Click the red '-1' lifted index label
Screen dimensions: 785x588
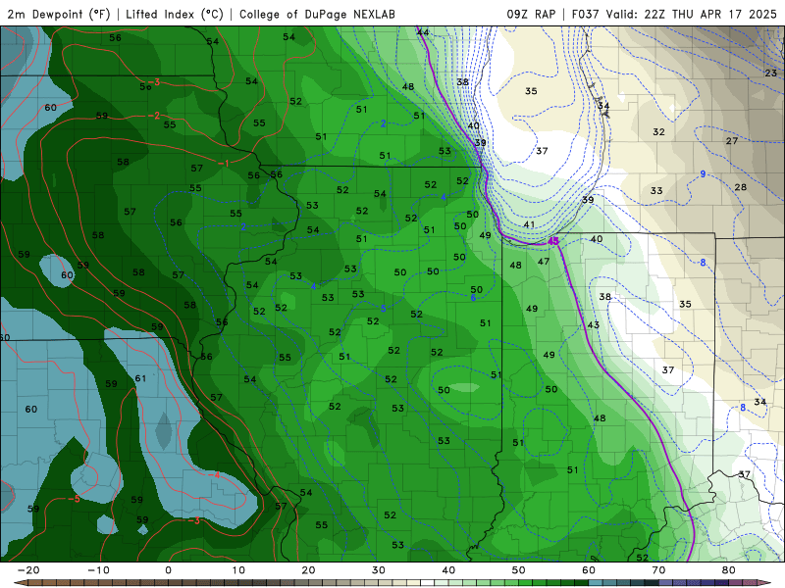click(x=224, y=164)
